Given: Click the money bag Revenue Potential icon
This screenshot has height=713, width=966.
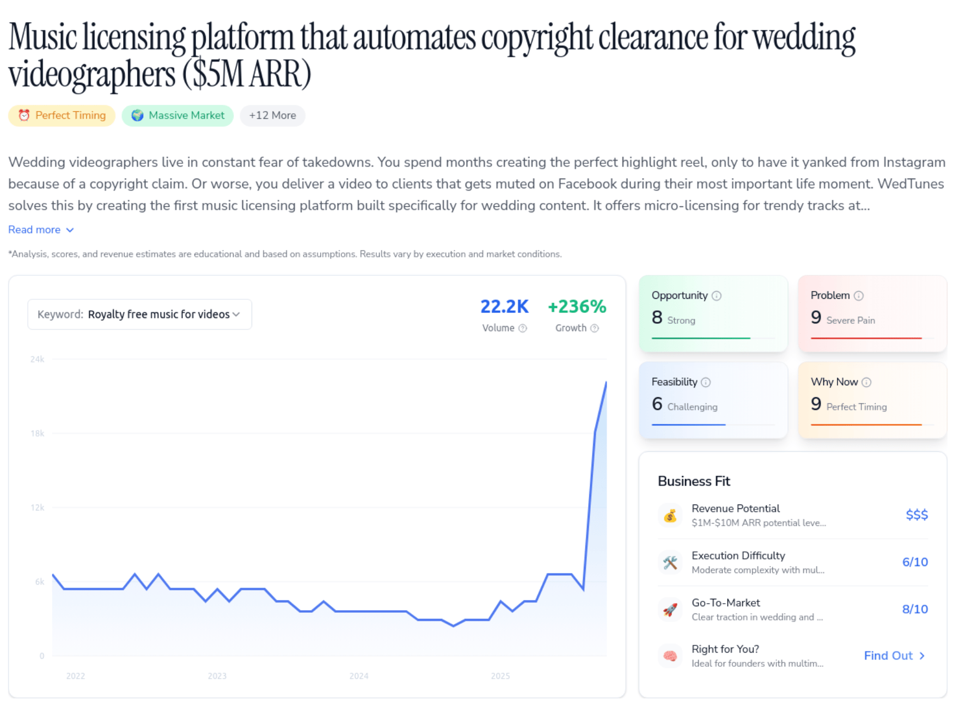Looking at the screenshot, I should (670, 515).
